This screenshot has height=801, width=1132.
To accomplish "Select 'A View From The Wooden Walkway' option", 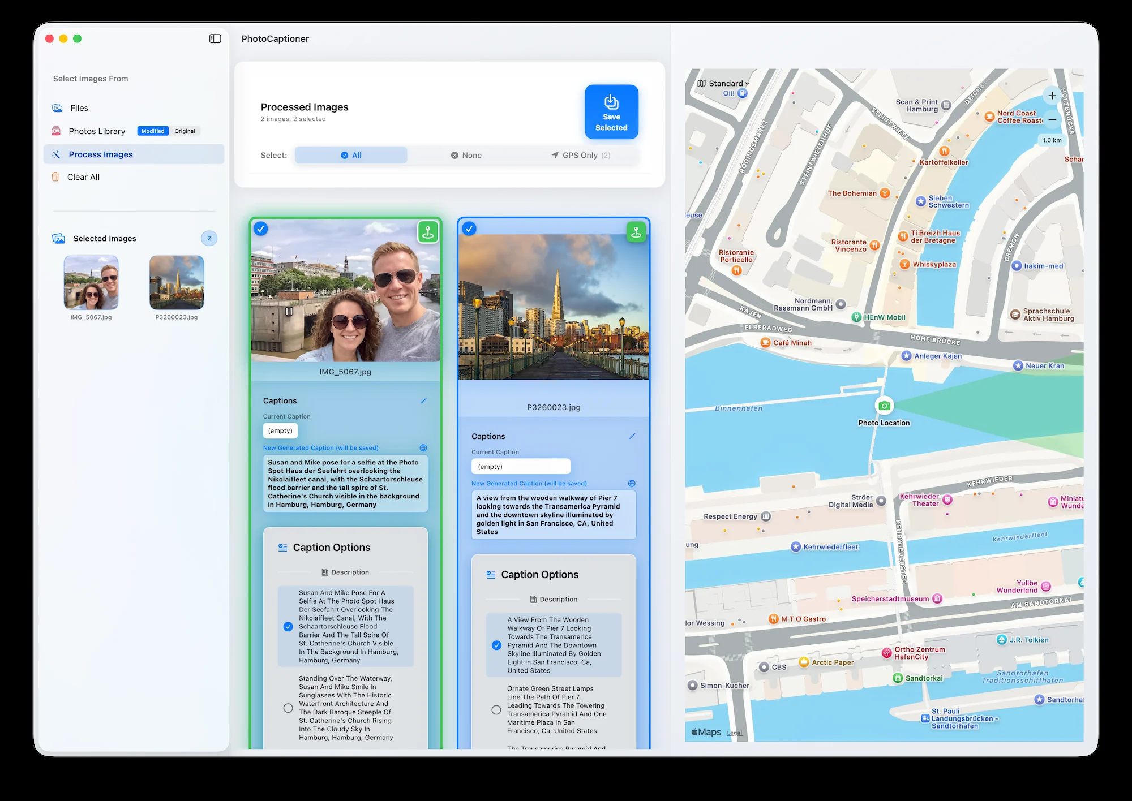I will click(x=554, y=645).
